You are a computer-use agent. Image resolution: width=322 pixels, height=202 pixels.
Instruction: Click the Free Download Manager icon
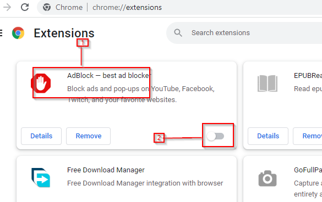click(x=41, y=178)
